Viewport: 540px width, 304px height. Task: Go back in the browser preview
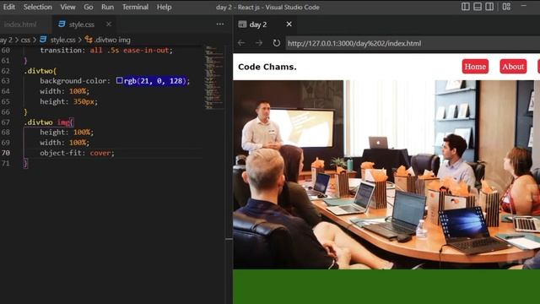coord(241,43)
